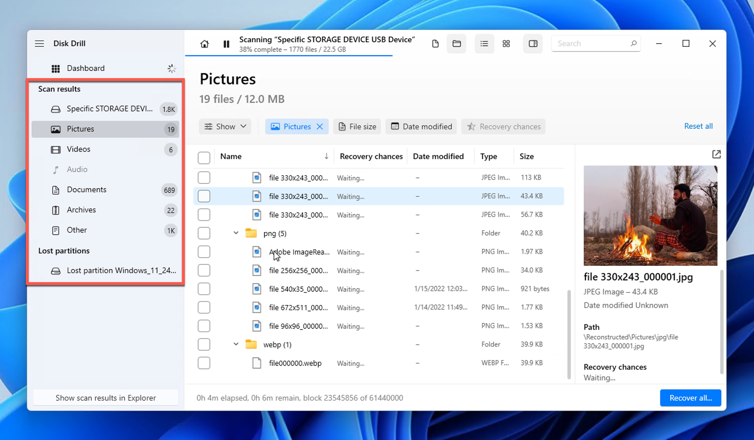Image resolution: width=754 pixels, height=440 pixels.
Task: Expand the png (5) folder
Action: click(236, 233)
